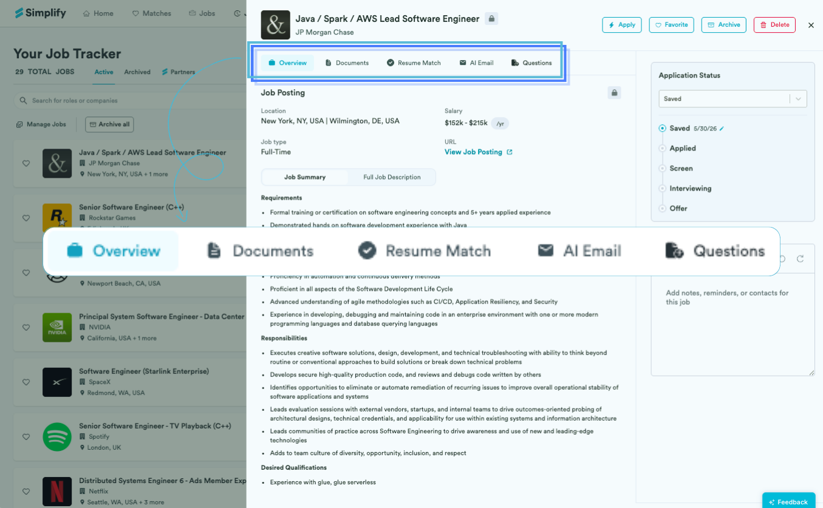Viewport: 823px width, 508px height.
Task: Open the Senior Software Engineer (C++) job
Action: (x=132, y=207)
